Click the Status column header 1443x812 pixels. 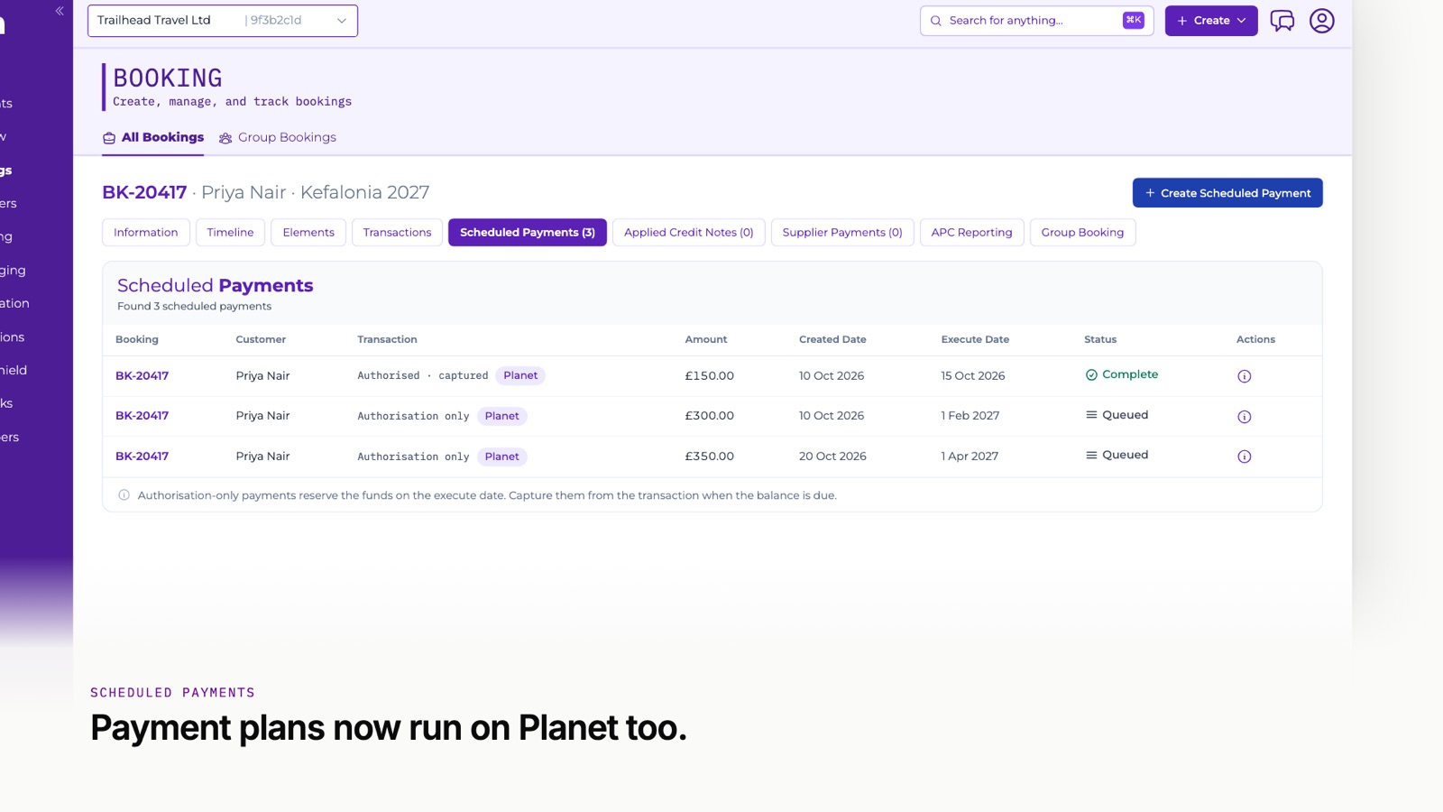point(1100,340)
